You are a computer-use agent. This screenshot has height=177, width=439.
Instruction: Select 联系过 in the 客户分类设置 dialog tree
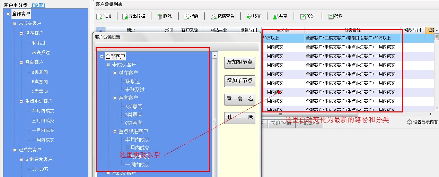[133, 81]
